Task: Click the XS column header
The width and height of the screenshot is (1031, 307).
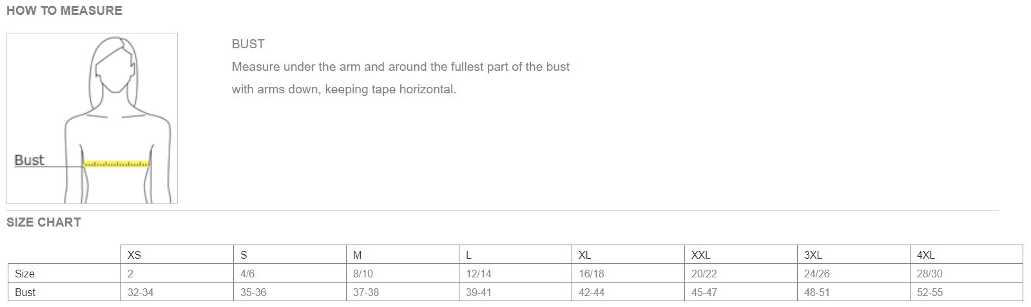Action: [135, 255]
